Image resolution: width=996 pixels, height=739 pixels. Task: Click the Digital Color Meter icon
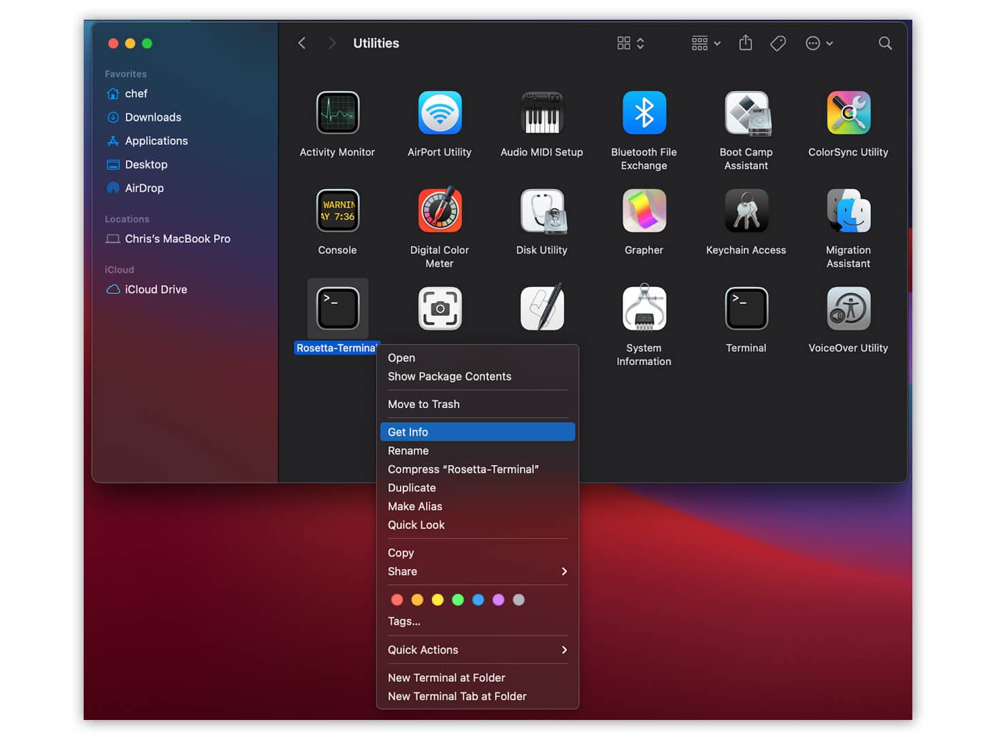[439, 211]
